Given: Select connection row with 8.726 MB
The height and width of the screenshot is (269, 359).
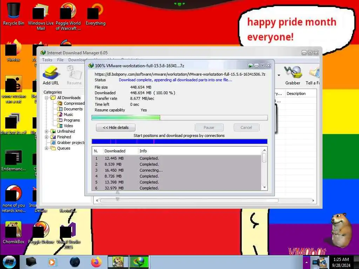Looking at the screenshot, I should coord(177,176).
